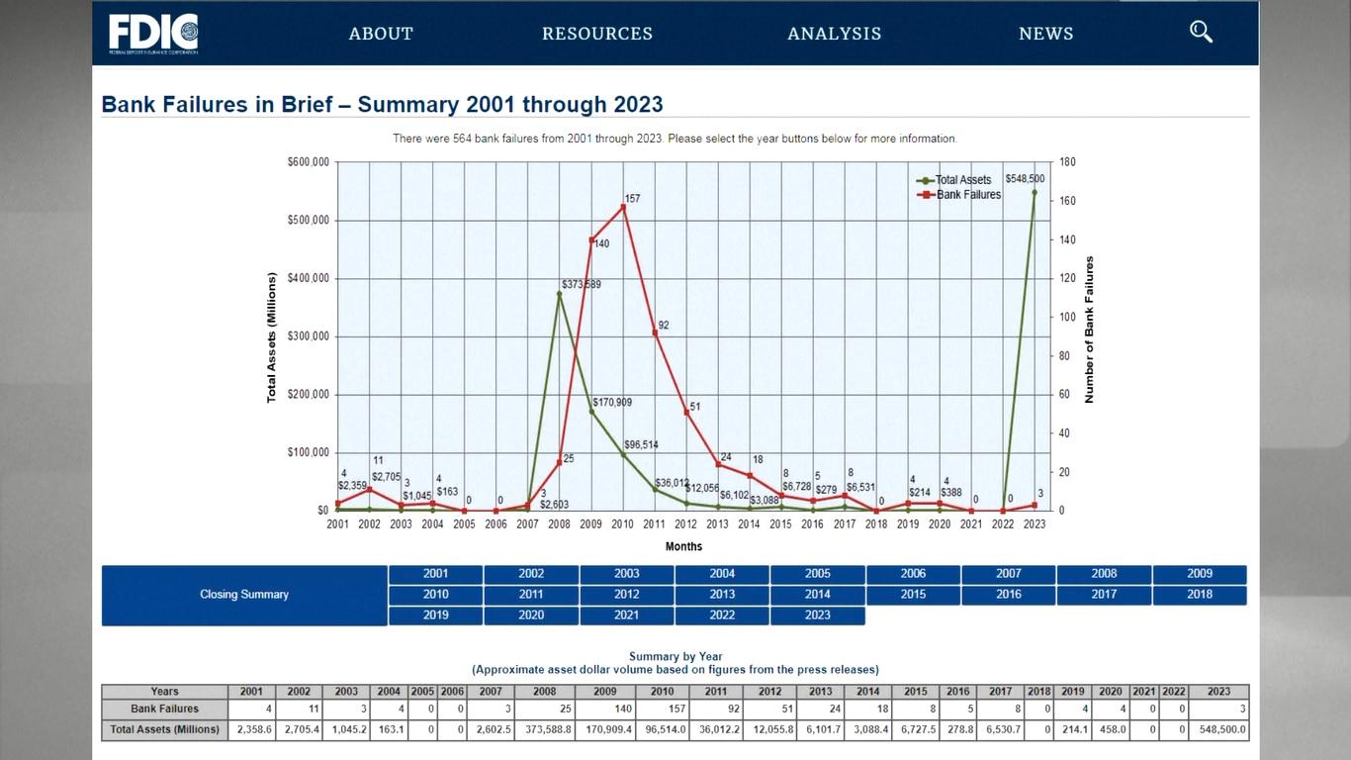Screen dimensions: 1351x760
Task: Click the Closing Summary panel
Action: [x=244, y=595]
